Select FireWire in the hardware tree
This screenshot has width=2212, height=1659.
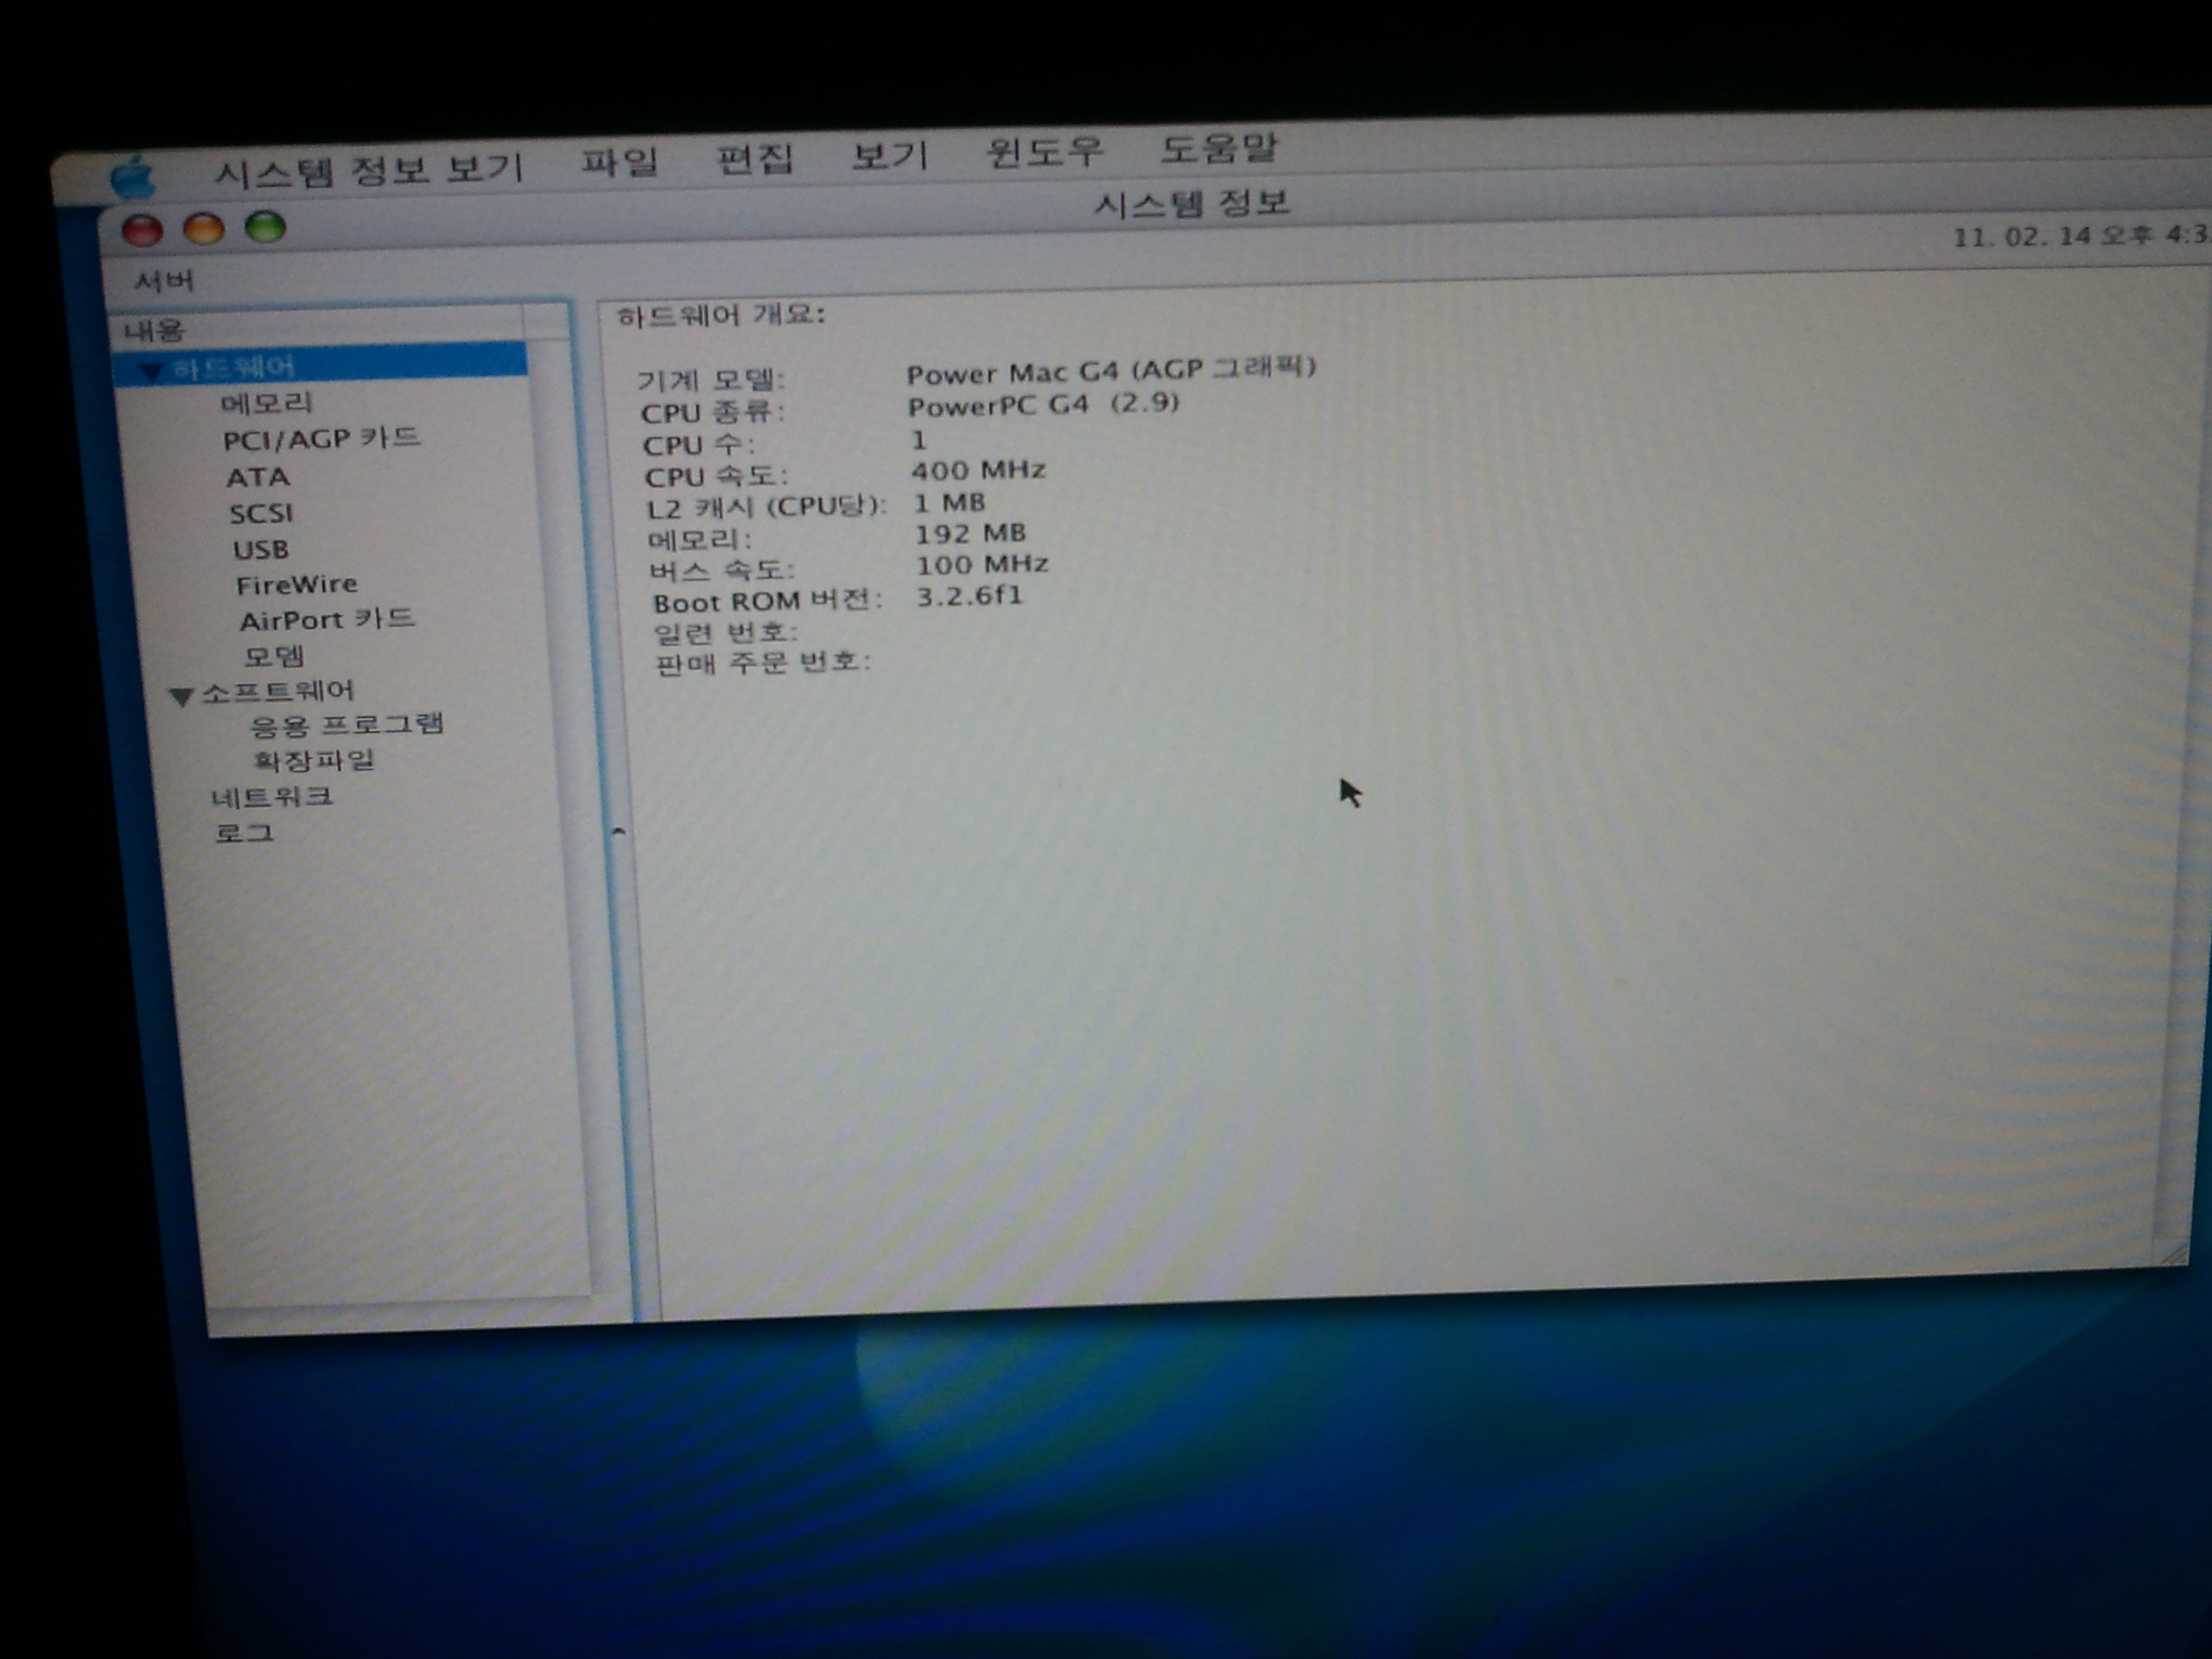[296, 585]
